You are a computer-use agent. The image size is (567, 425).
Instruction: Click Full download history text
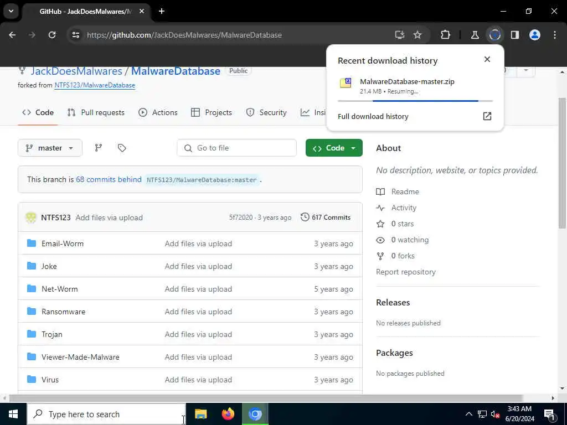click(373, 116)
